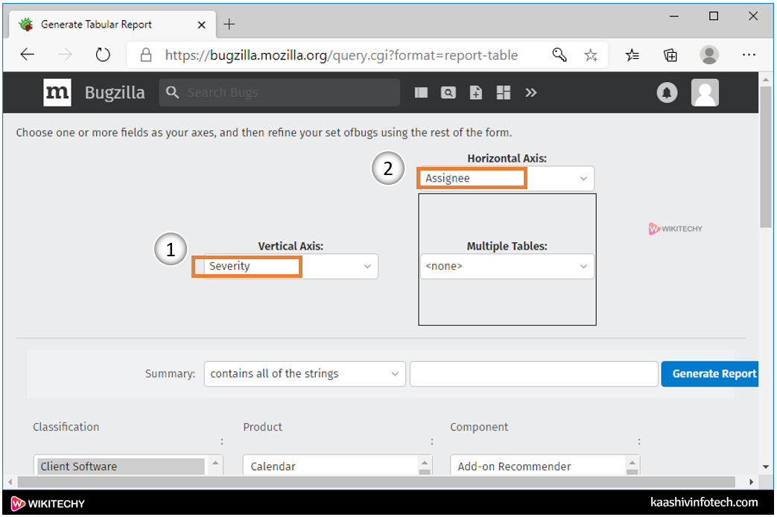The height and width of the screenshot is (517, 777).
Task: Expand the Multiple Tables dropdown
Action: (507, 266)
